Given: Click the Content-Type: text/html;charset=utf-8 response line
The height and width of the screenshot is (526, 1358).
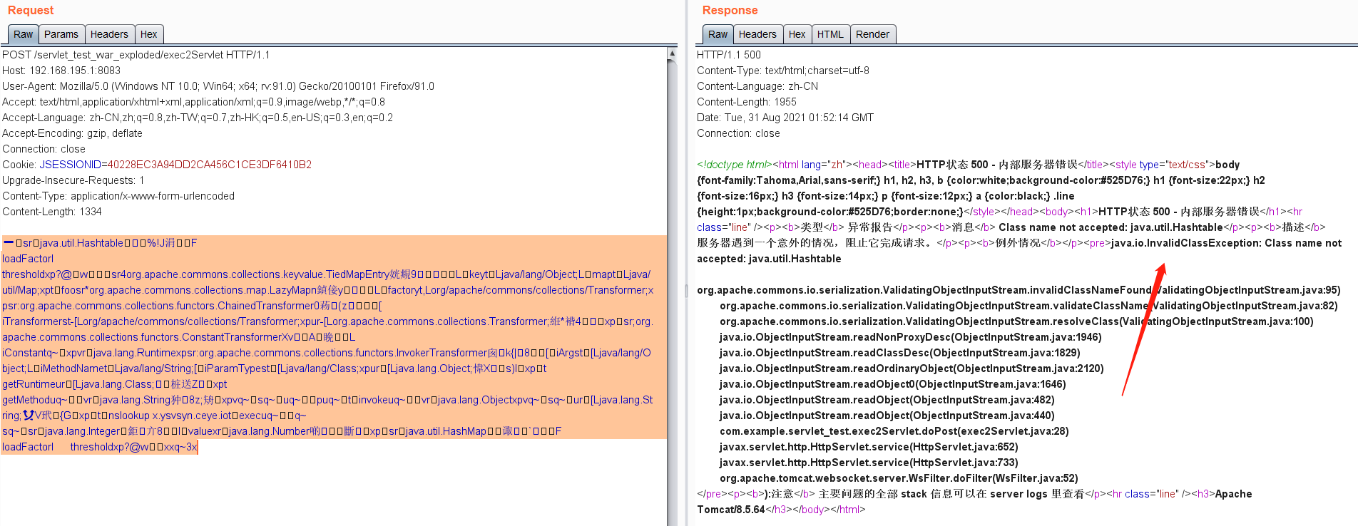Looking at the screenshot, I should click(x=783, y=71).
